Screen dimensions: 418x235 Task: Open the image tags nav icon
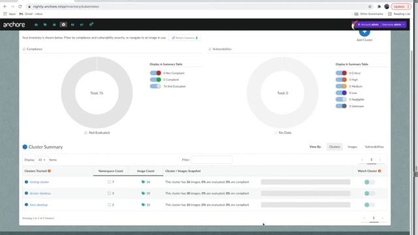point(45,25)
